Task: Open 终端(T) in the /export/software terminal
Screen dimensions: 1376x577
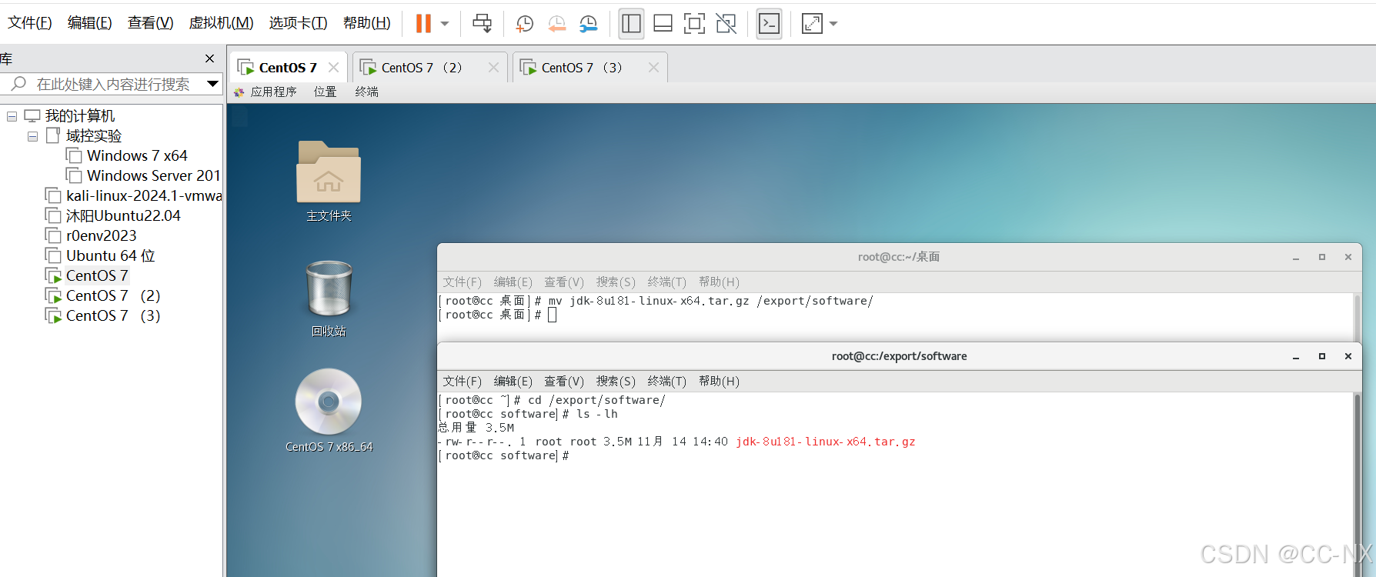Action: pyautogui.click(x=667, y=382)
